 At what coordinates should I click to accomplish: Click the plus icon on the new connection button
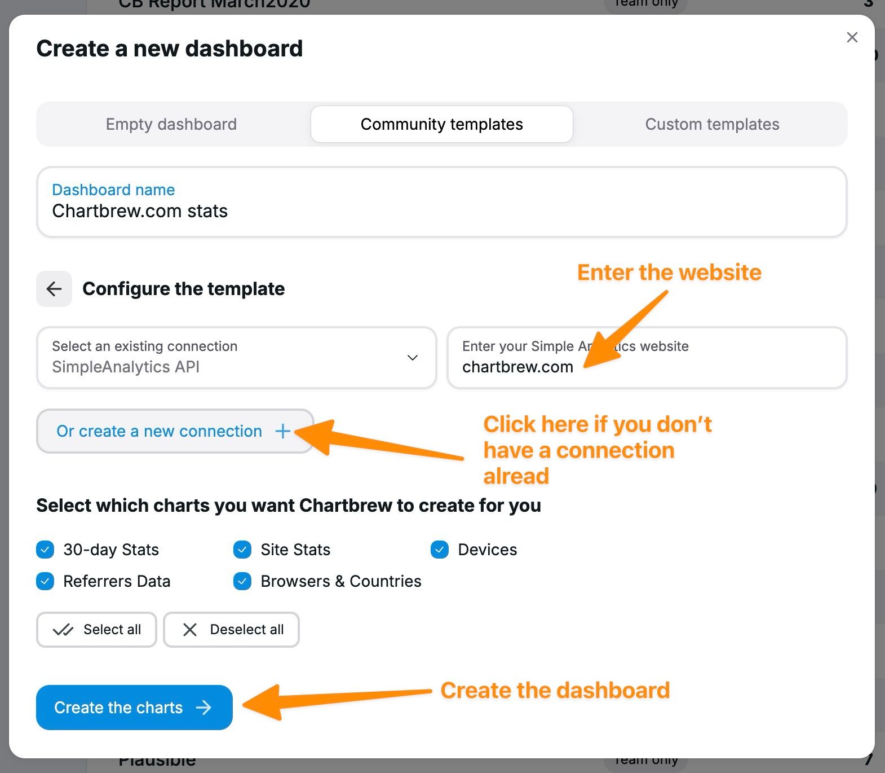[282, 431]
